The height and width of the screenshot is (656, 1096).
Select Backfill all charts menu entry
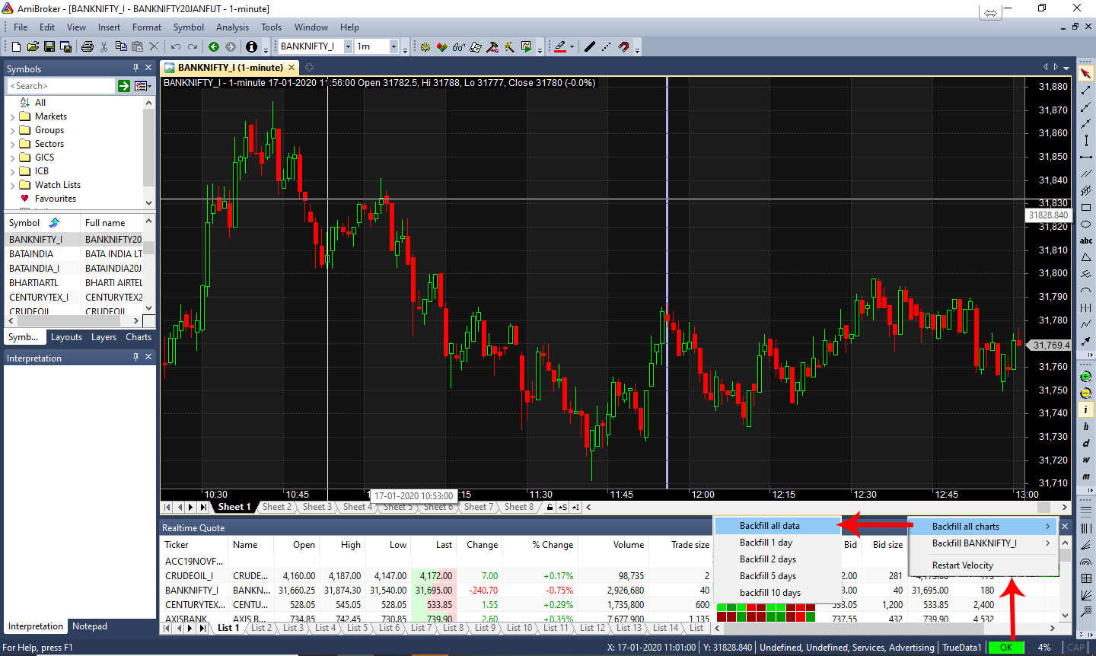click(x=983, y=527)
